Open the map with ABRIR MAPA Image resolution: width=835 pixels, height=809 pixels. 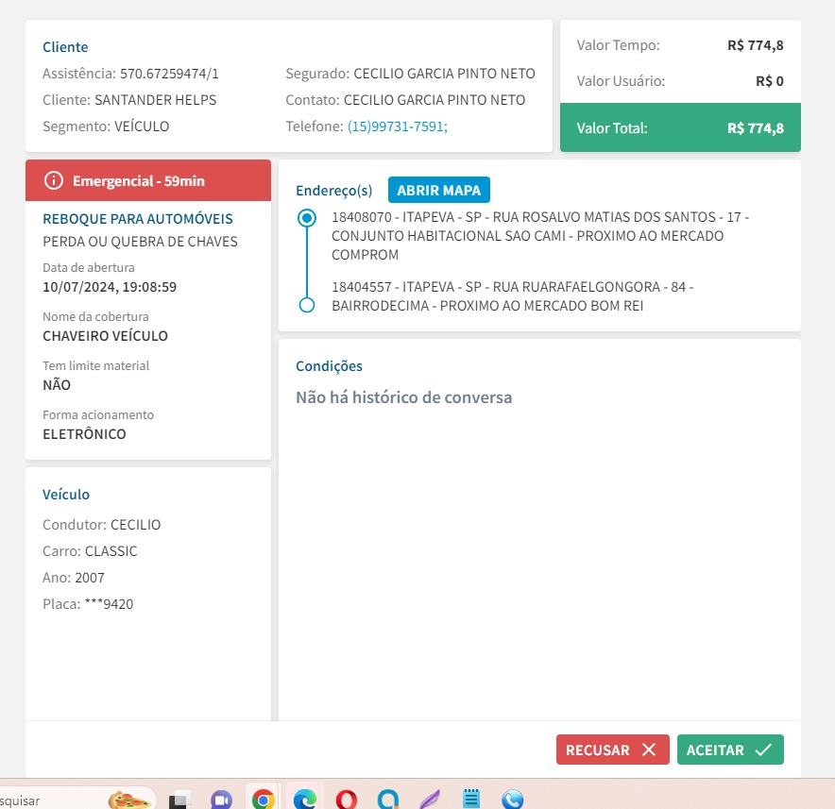point(439,190)
